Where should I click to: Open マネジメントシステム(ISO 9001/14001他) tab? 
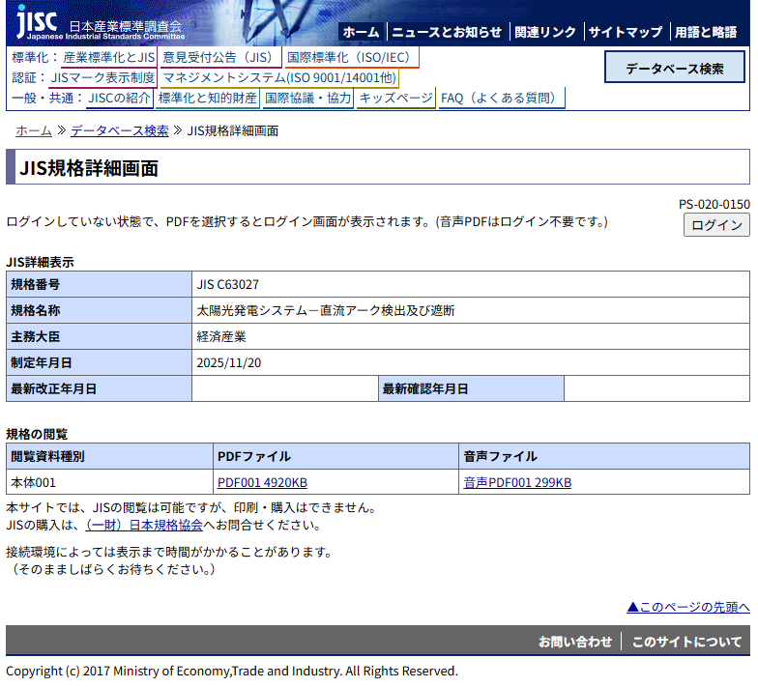pos(278,78)
